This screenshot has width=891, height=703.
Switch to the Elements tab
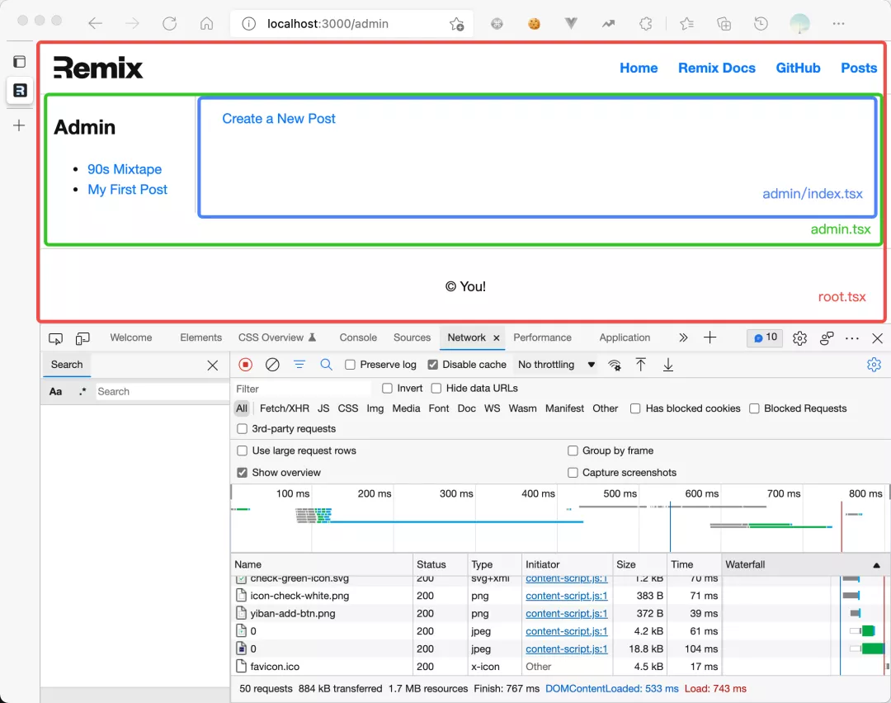pos(200,337)
